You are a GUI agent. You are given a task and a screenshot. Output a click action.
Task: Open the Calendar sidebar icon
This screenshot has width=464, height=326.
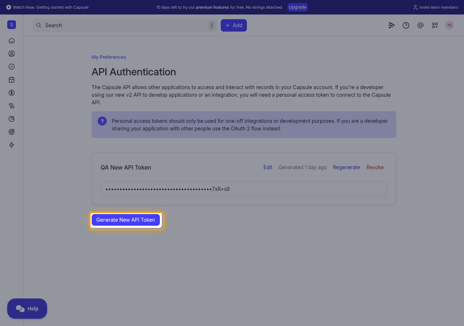12,80
